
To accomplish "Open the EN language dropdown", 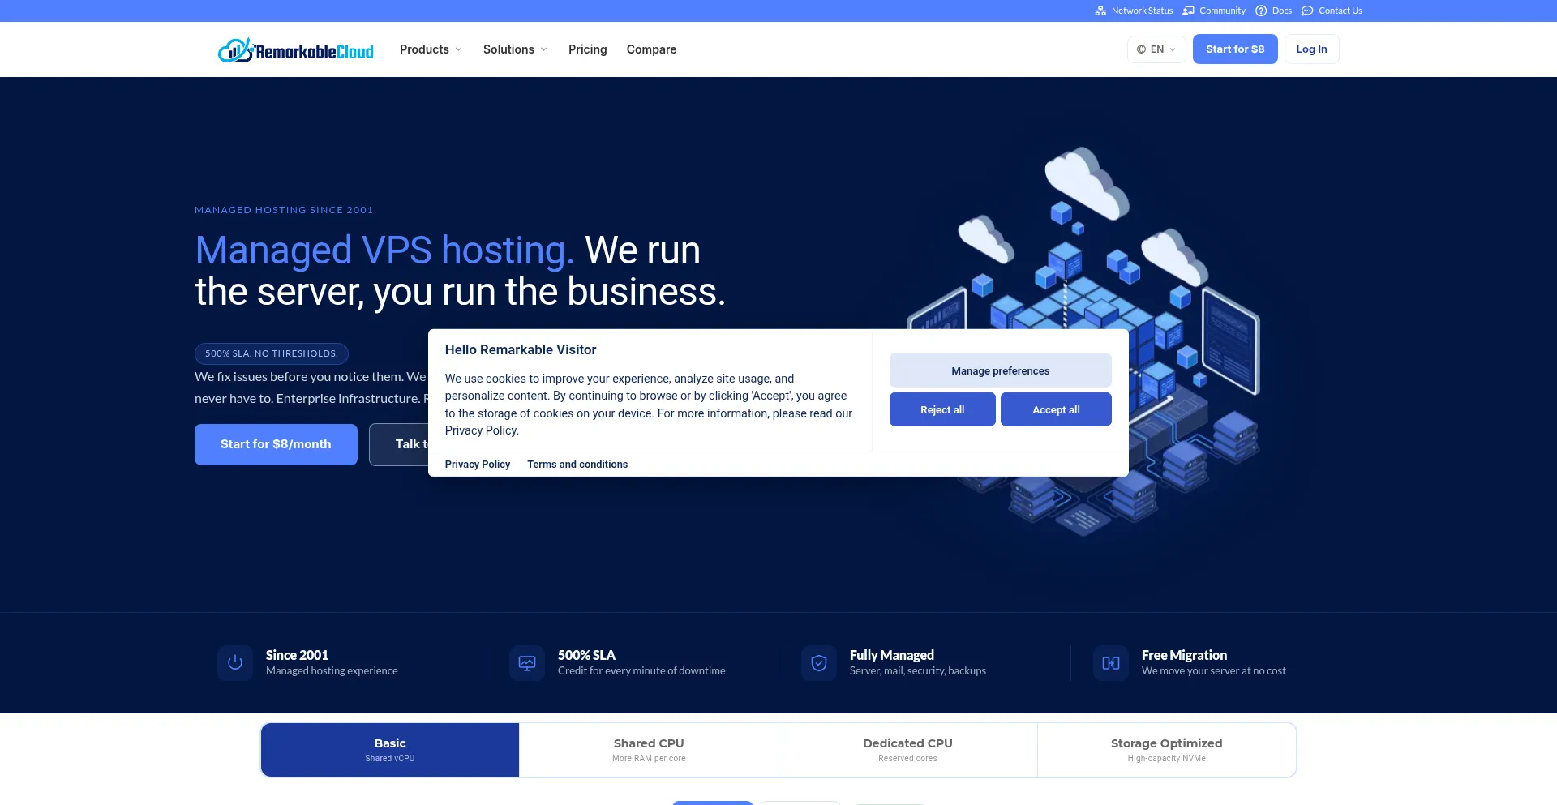I will (1156, 49).
